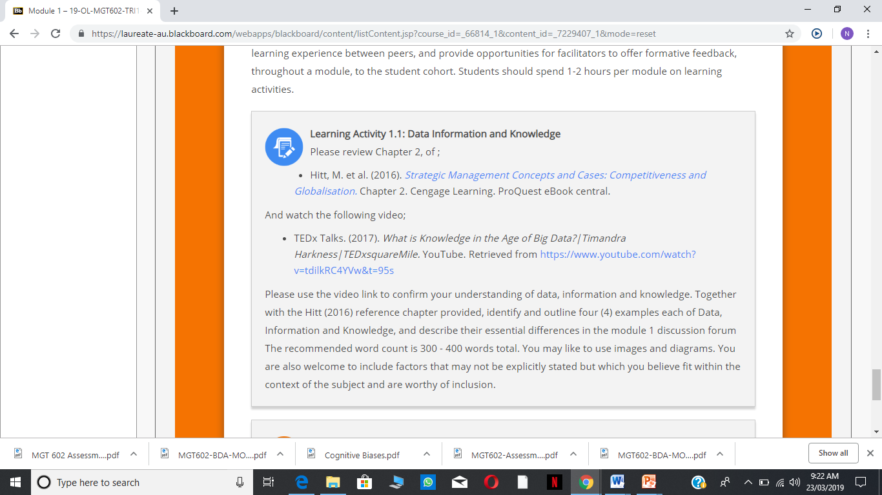The height and width of the screenshot is (495, 882).
Task: Go back to the previous page
Action: (14, 34)
